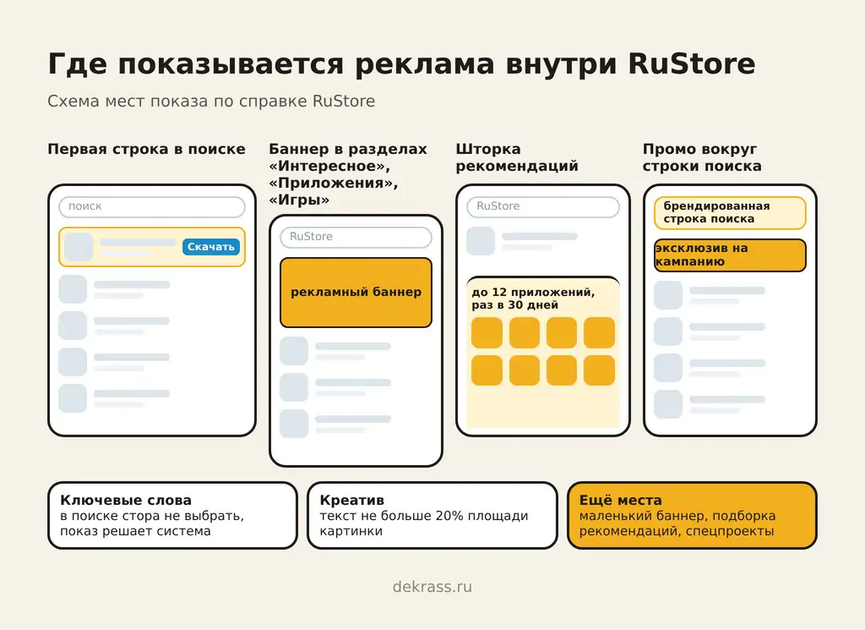Click the «Где показывается реклама внутри RuStore» title
Screen dimensions: 865x630
tap(401, 63)
